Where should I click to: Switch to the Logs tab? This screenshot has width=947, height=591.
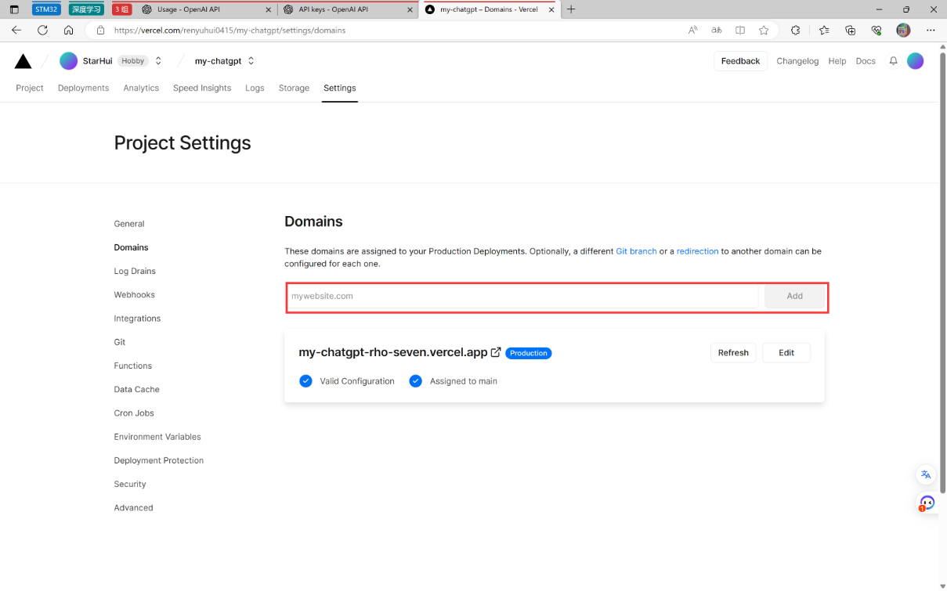(x=255, y=88)
